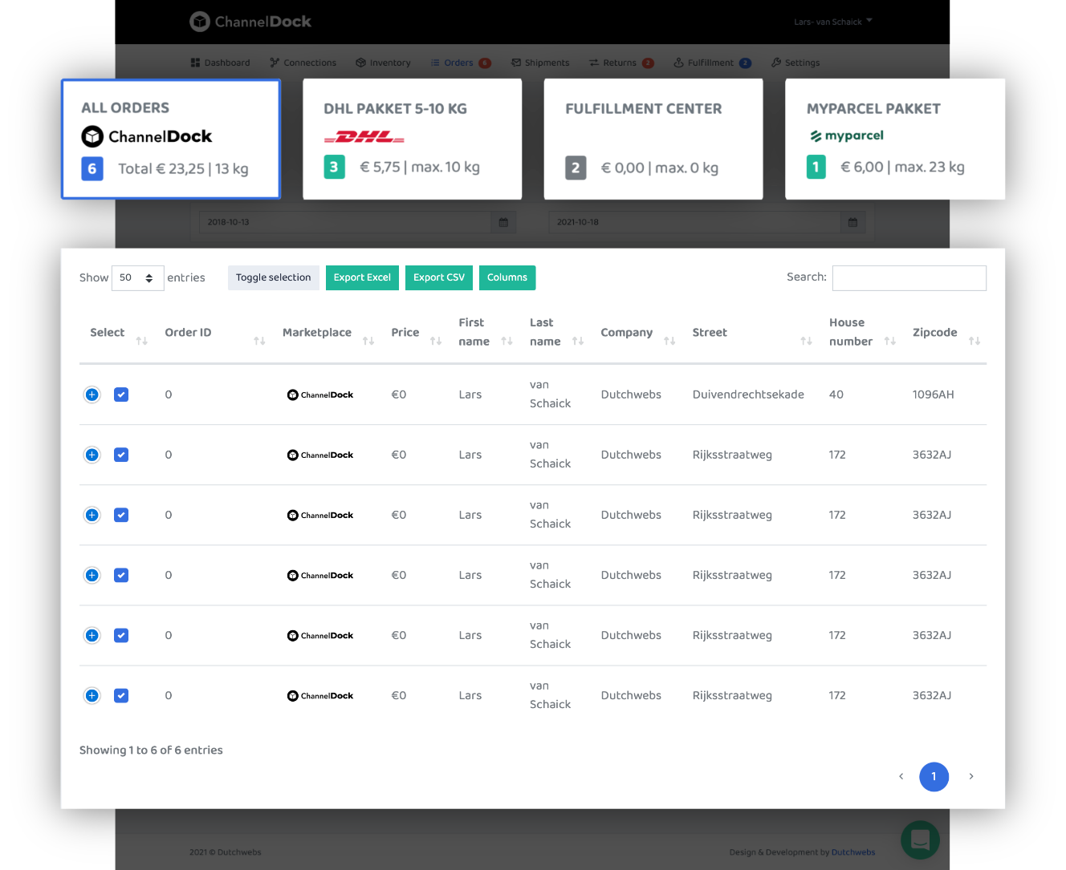Click the 2021-10-18 end date field
1066x870 pixels.
coord(694,222)
